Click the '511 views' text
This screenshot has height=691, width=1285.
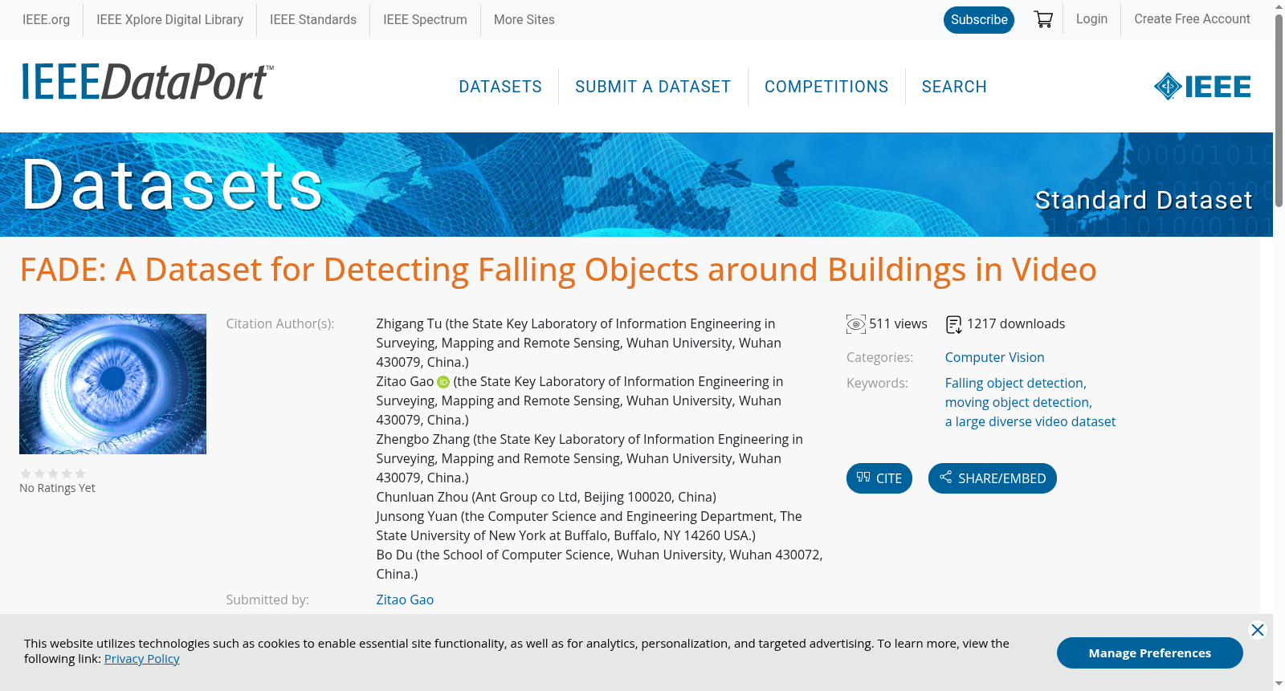point(898,324)
